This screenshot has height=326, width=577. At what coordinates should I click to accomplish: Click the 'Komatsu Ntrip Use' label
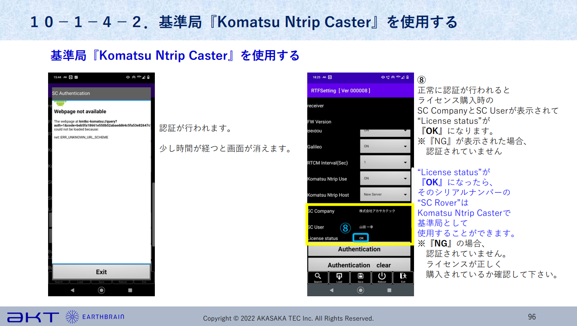pos(327,178)
